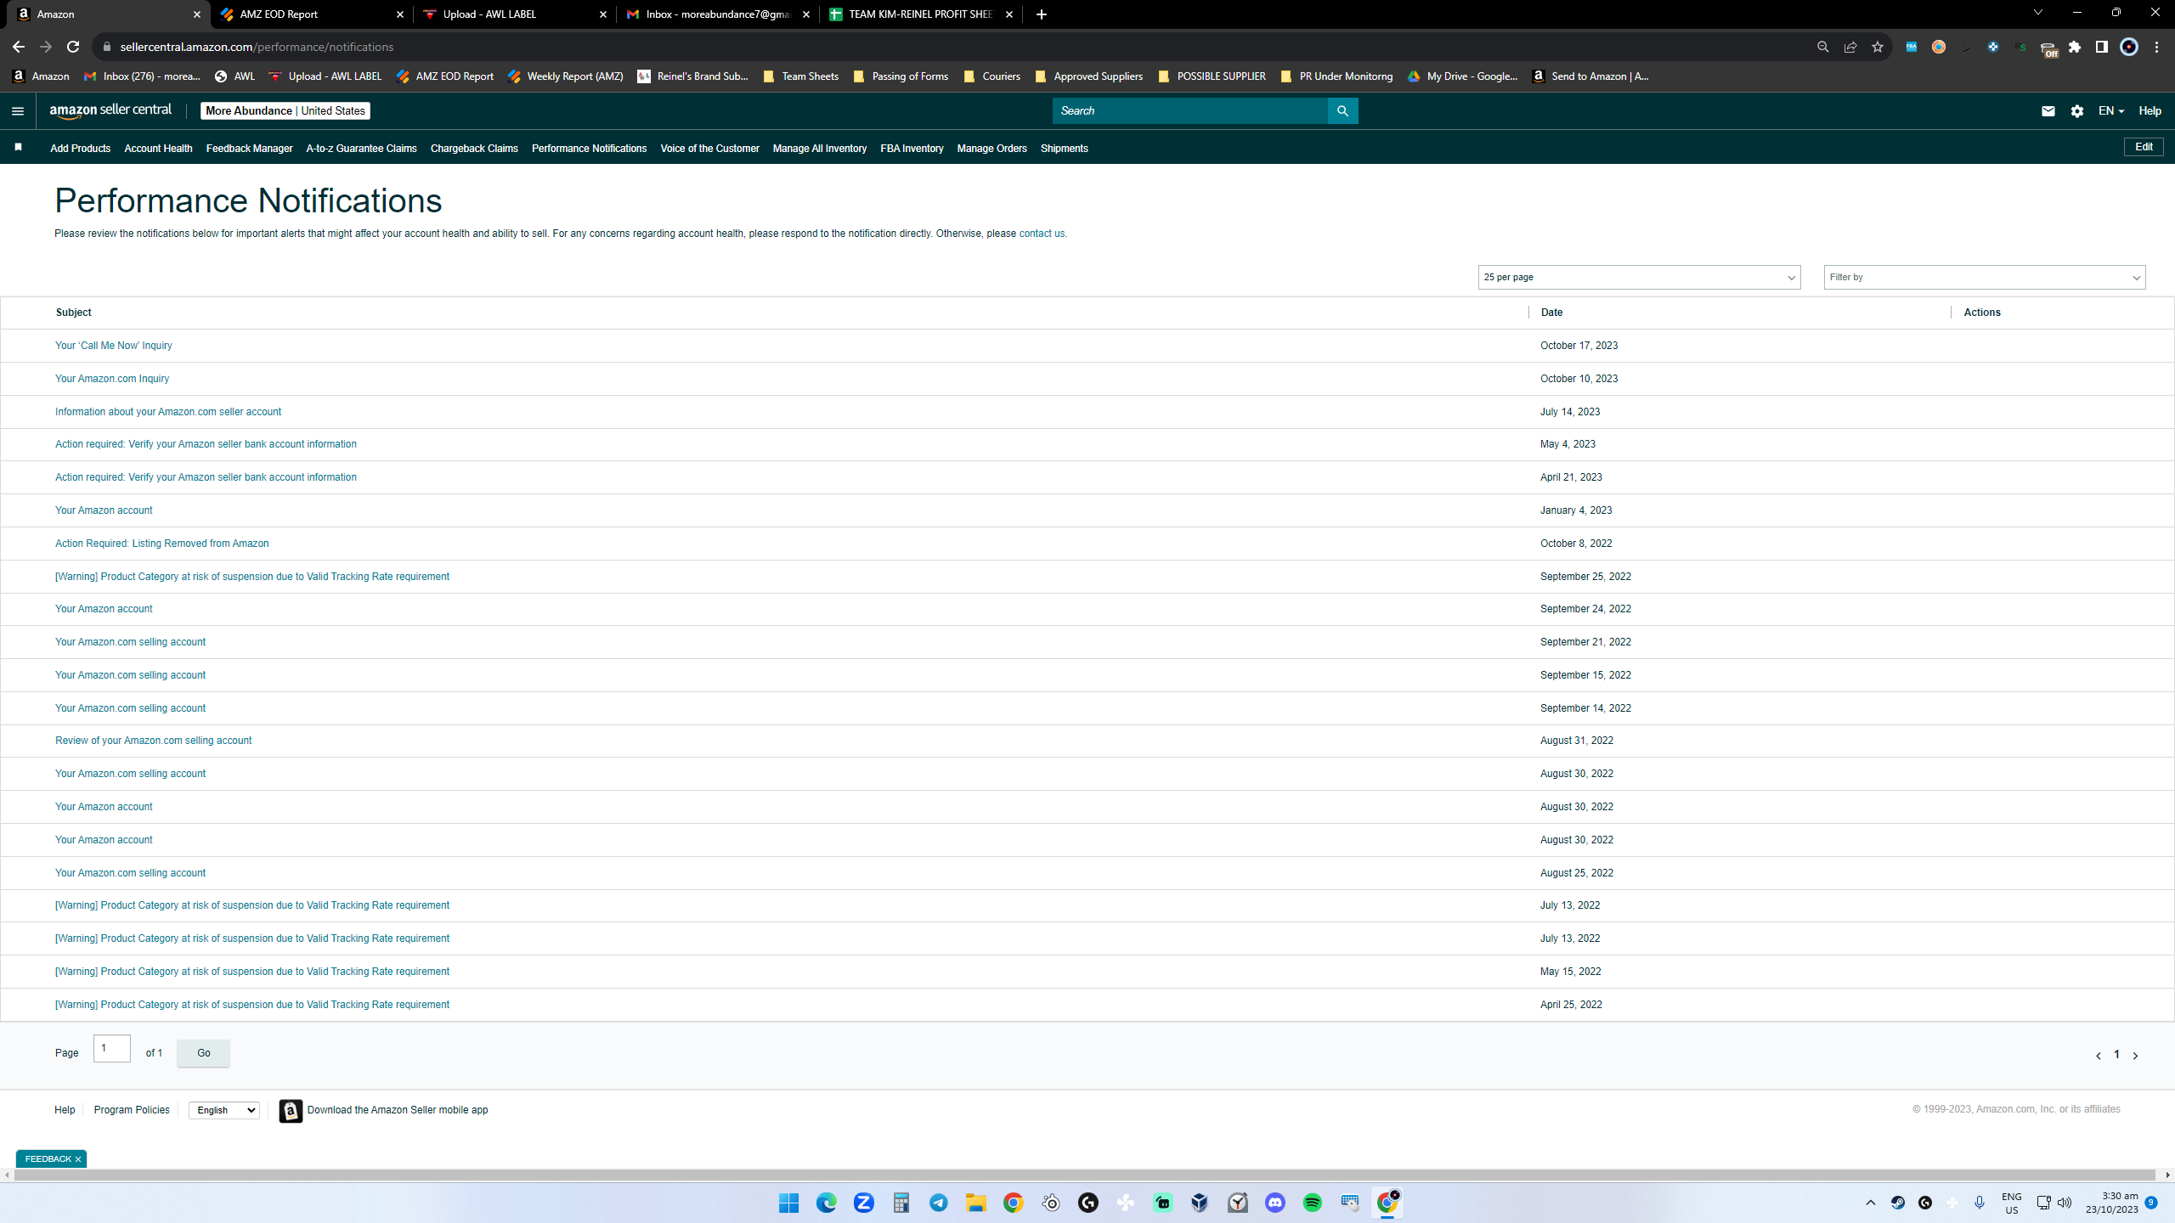
Task: Click the horizontal scrollbar at page bottom
Action: 1085,1175
